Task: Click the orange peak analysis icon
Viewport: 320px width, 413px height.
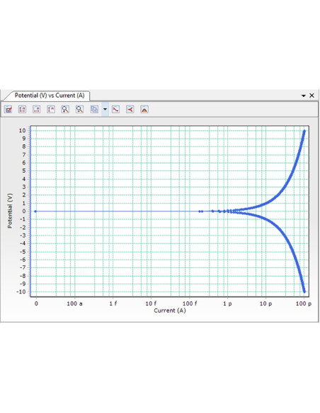Action: (x=144, y=110)
